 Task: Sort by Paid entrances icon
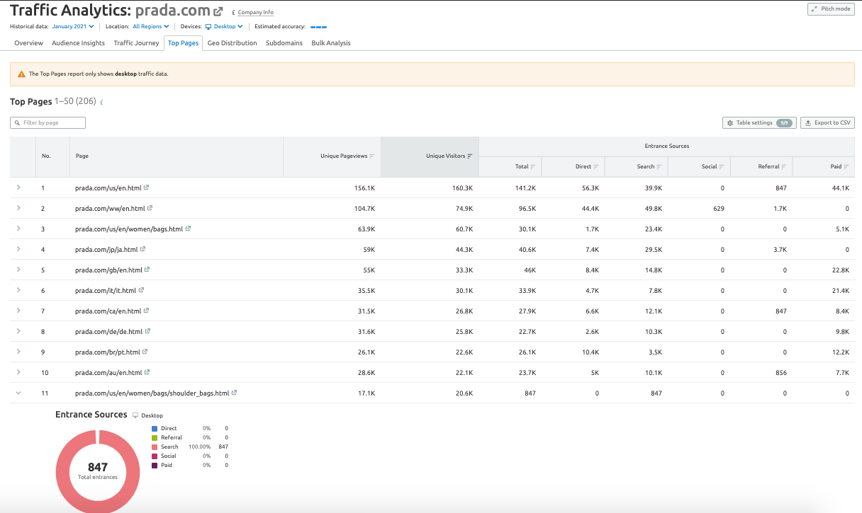[847, 167]
